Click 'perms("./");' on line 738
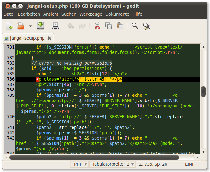 point(74,90)
